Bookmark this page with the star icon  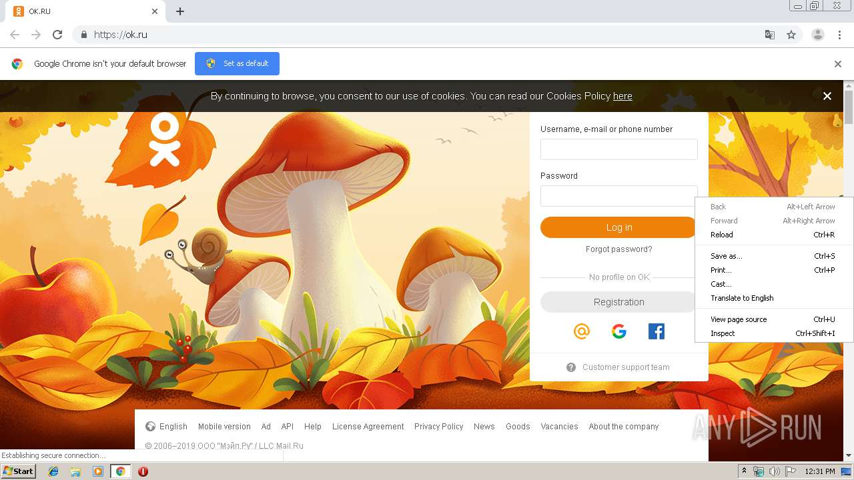(x=791, y=35)
